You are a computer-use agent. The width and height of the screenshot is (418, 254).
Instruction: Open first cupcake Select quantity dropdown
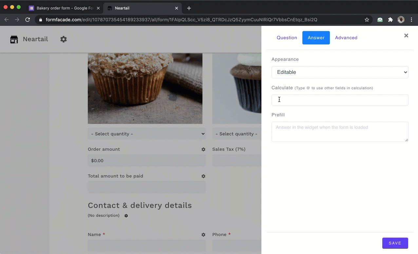(x=146, y=134)
